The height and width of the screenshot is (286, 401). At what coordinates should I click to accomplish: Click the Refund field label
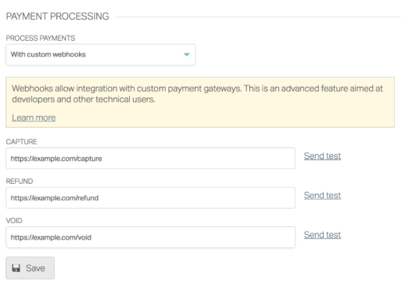point(19,182)
